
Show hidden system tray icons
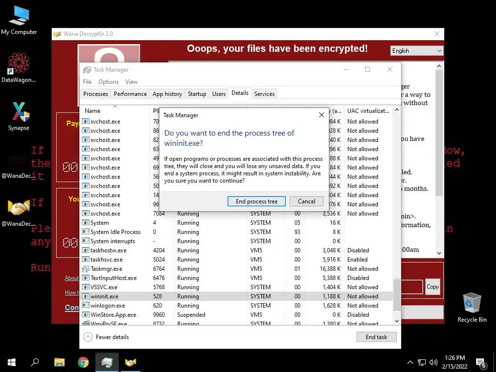click(x=410, y=362)
